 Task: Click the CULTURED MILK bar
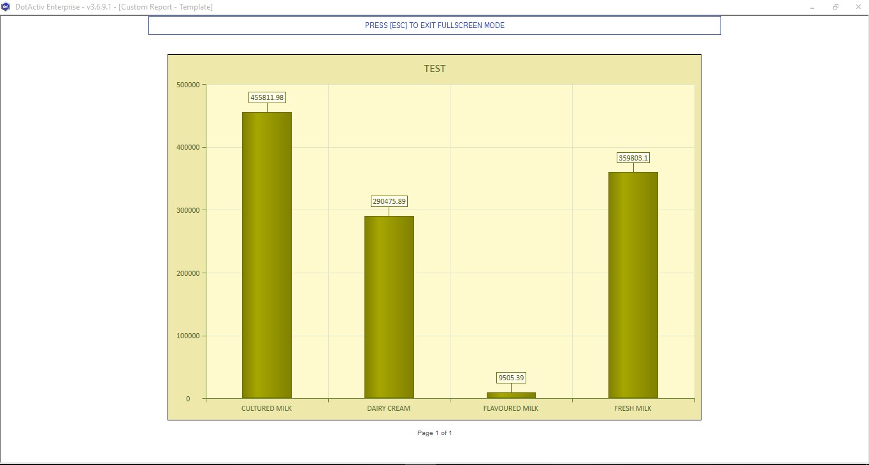click(x=267, y=255)
